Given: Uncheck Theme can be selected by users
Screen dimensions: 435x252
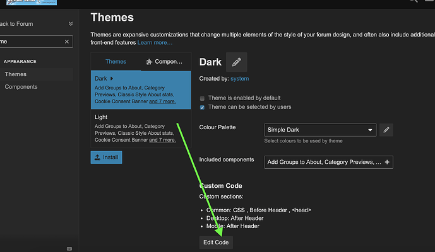Looking at the screenshot, I should [x=202, y=108].
